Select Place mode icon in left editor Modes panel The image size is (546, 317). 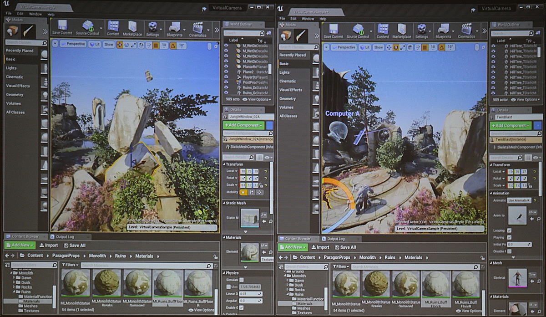(x=13, y=31)
